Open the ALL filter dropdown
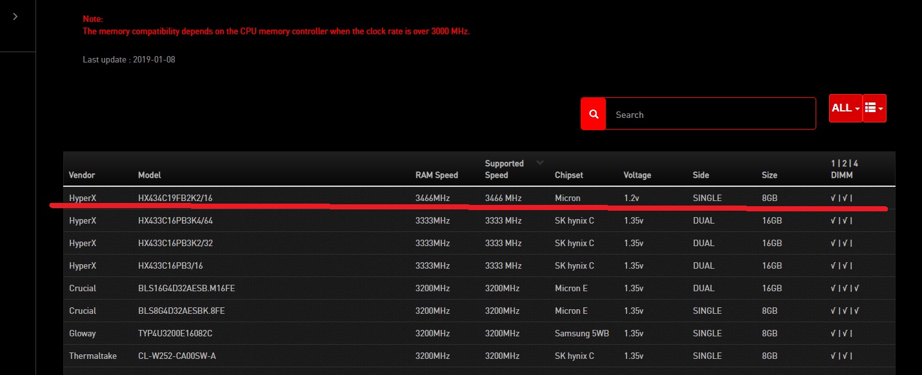Viewport: 922px width, 375px height. pos(845,108)
